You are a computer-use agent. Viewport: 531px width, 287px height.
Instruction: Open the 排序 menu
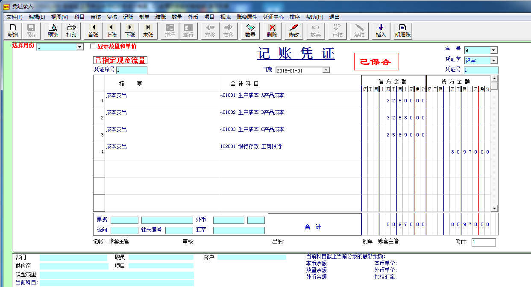pos(295,17)
